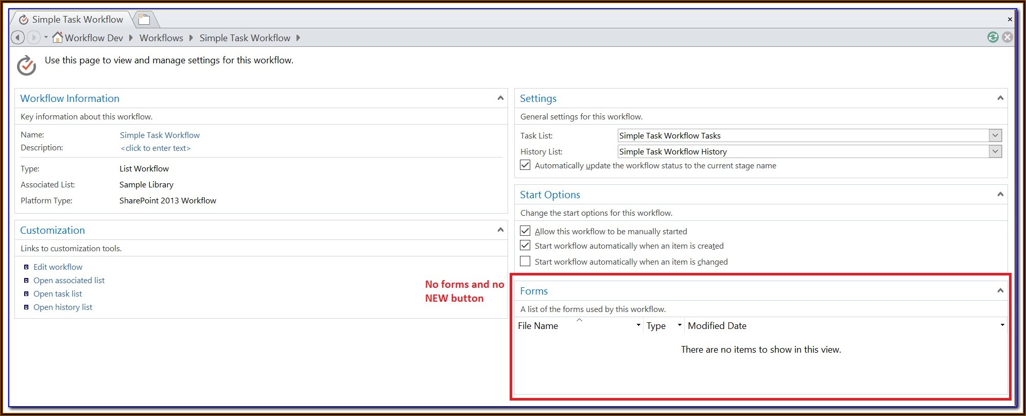Collapse the Forms section

click(x=1000, y=290)
